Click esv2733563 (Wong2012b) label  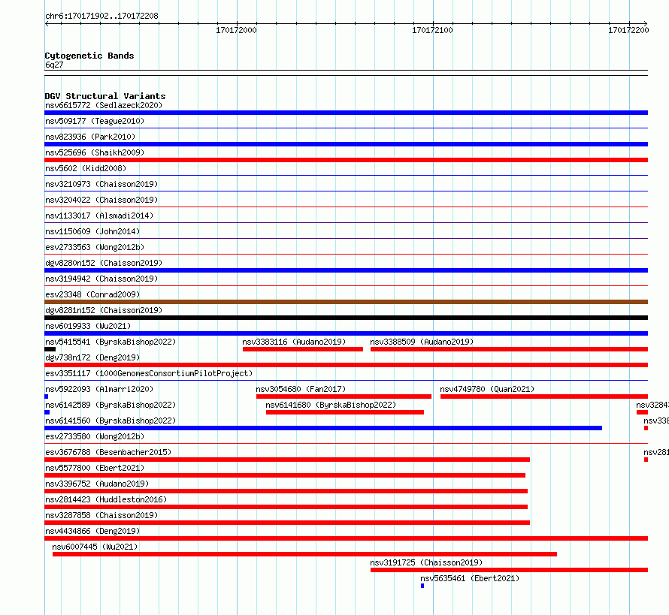[95, 247]
